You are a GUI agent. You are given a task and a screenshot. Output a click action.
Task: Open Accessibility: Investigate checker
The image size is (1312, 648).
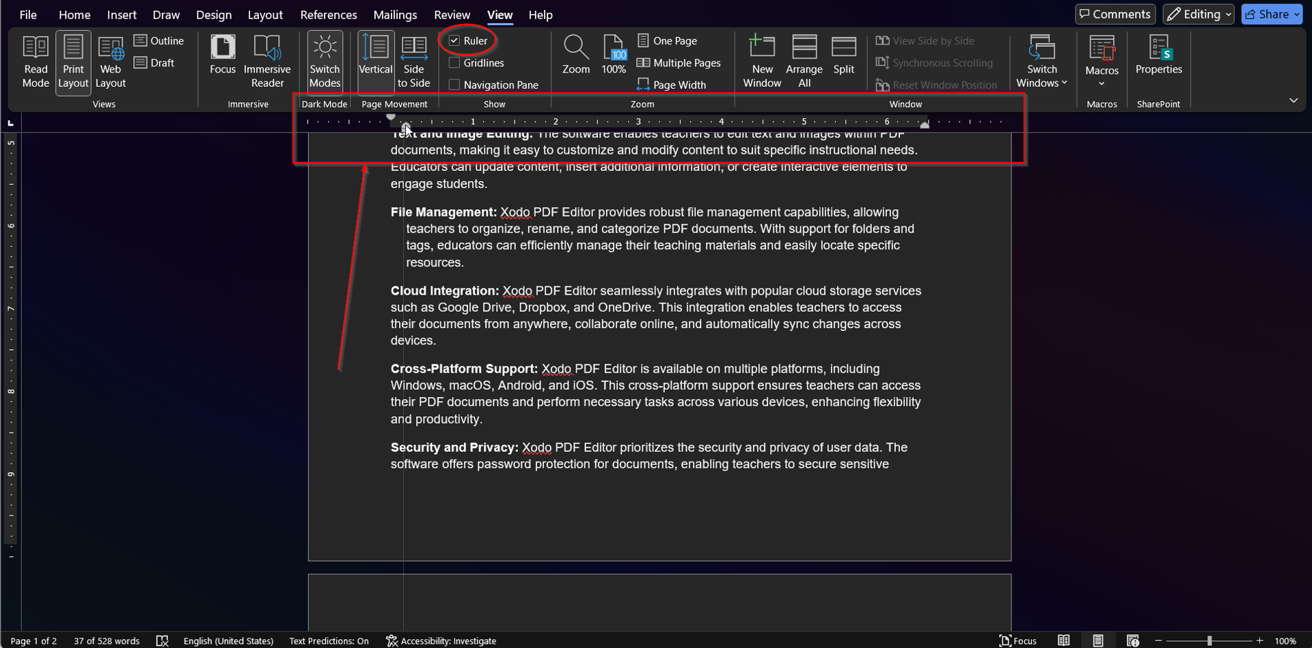tap(441, 640)
